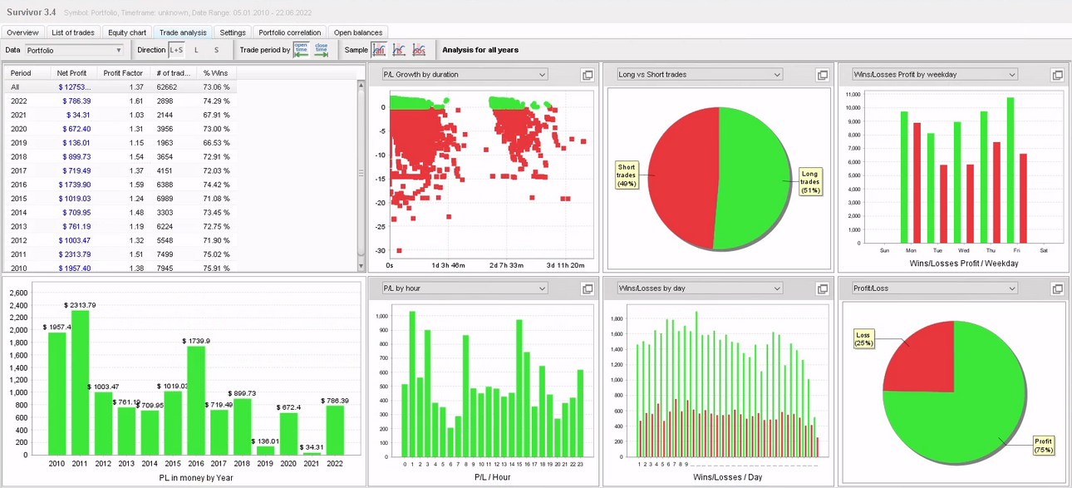The width and height of the screenshot is (1072, 488).
Task: Select the 2020 period row
Action: tap(119, 129)
